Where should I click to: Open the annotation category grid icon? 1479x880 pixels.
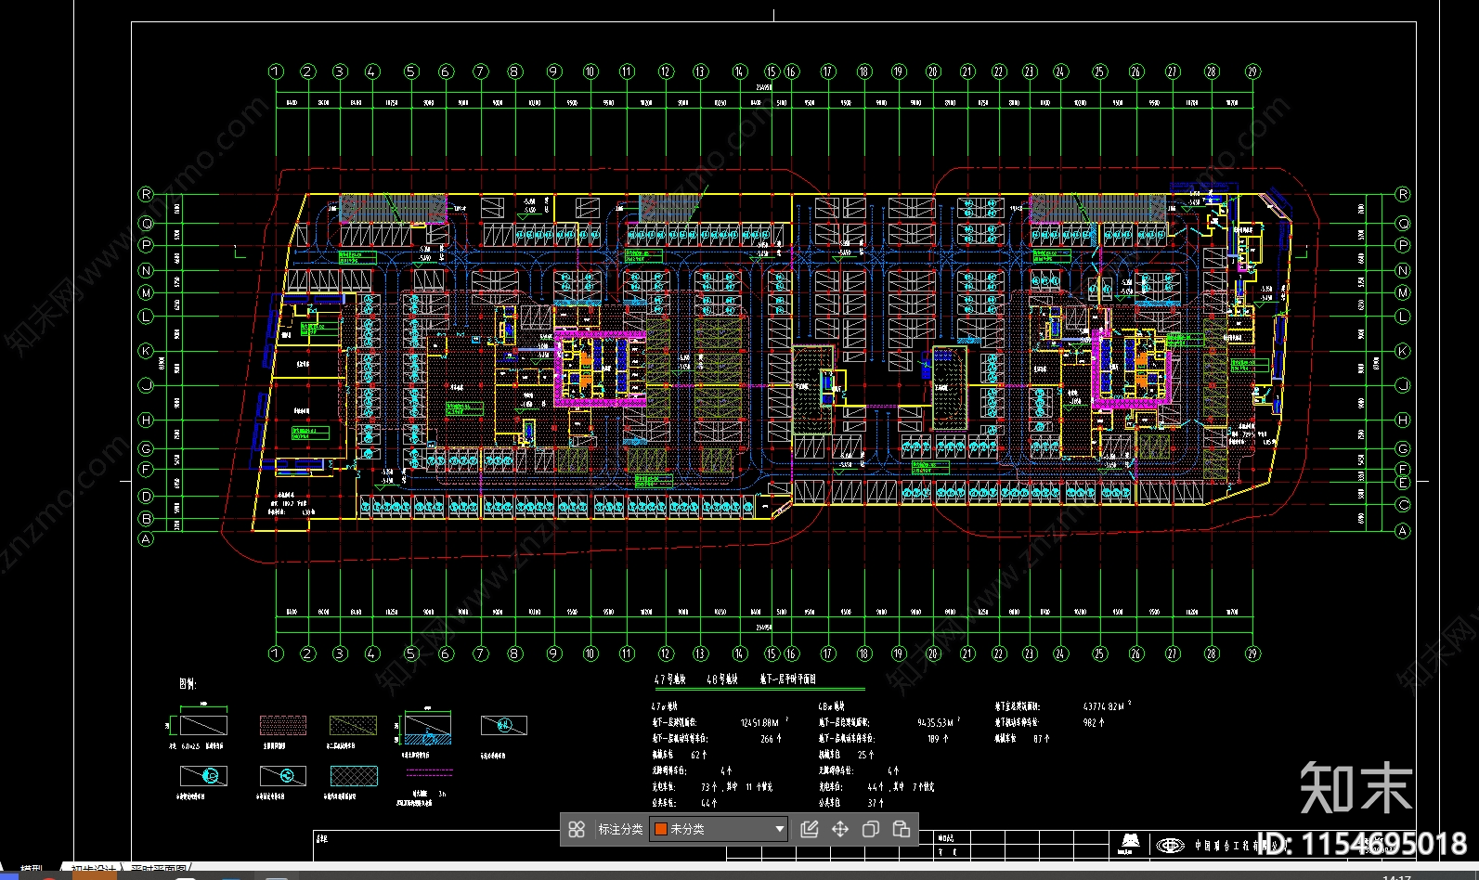577,829
